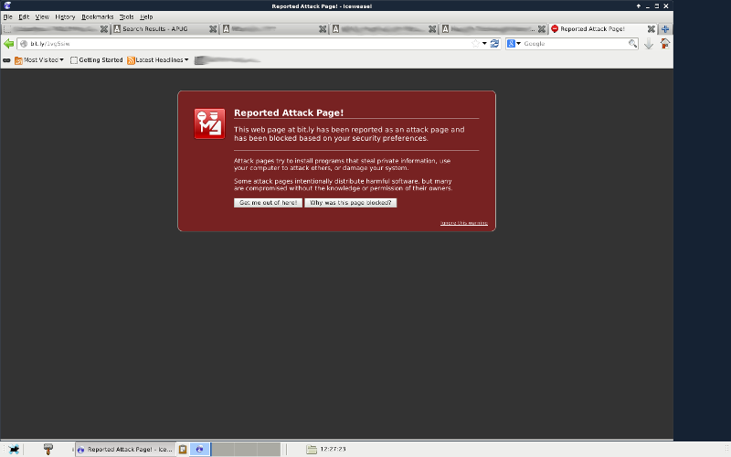Click the Home icon in navigation bar
Viewport: 731px width, 457px height.
click(664, 43)
